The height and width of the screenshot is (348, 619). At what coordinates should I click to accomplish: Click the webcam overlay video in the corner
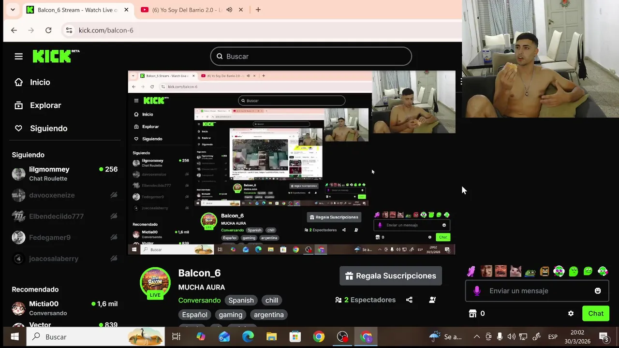coord(540,59)
